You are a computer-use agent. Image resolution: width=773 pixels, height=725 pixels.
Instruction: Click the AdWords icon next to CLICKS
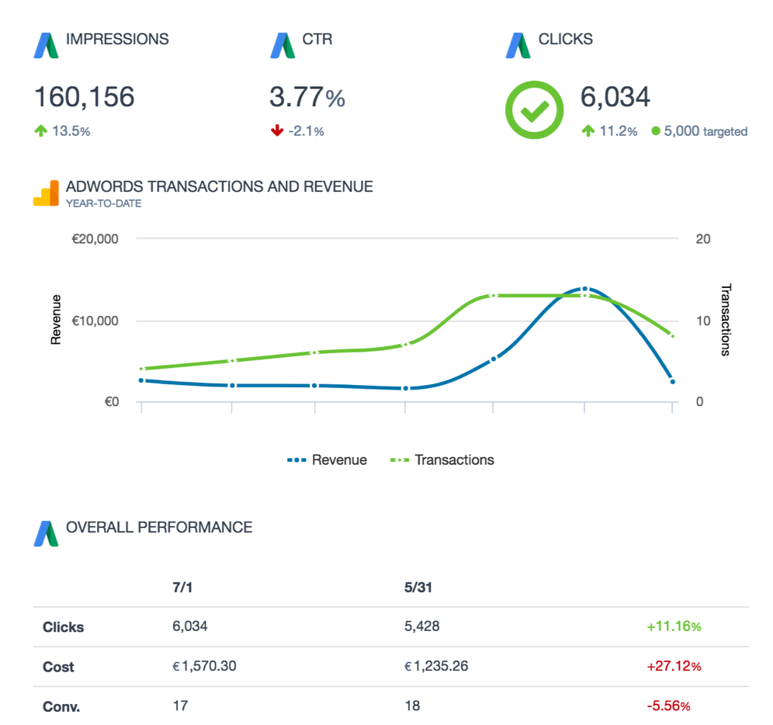click(516, 44)
